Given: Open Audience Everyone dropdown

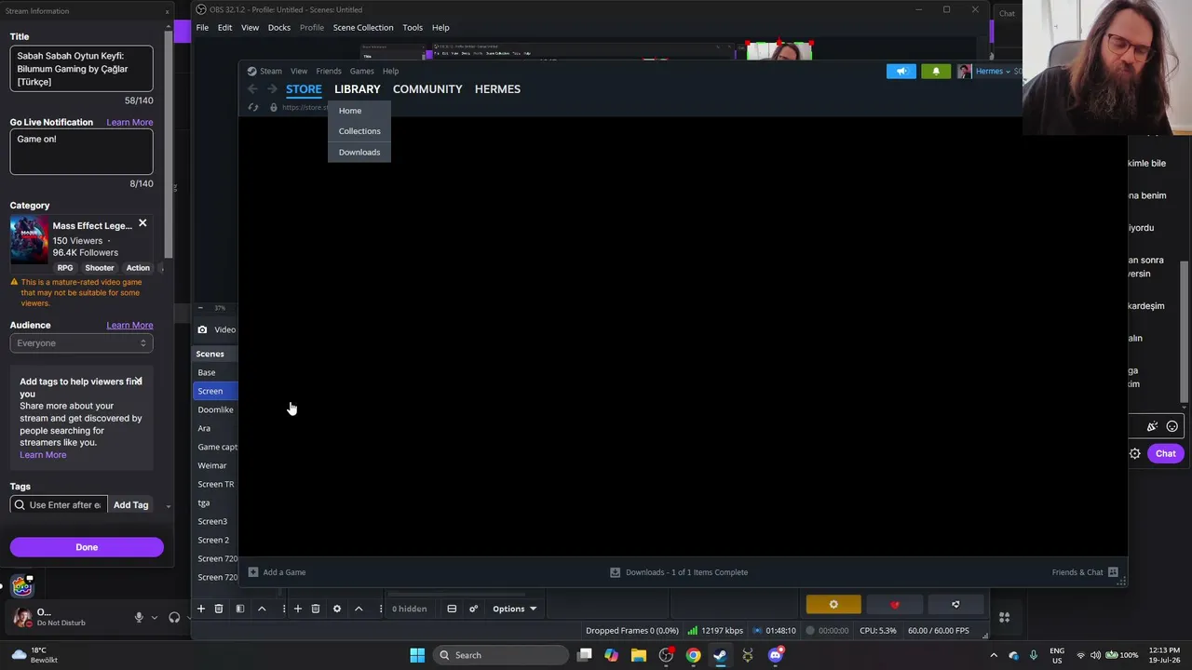Looking at the screenshot, I should (81, 343).
